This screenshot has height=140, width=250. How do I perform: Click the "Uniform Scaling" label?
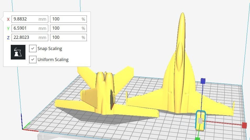point(53,60)
